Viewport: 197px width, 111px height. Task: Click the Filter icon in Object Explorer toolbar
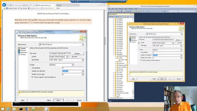click(x=123, y=17)
